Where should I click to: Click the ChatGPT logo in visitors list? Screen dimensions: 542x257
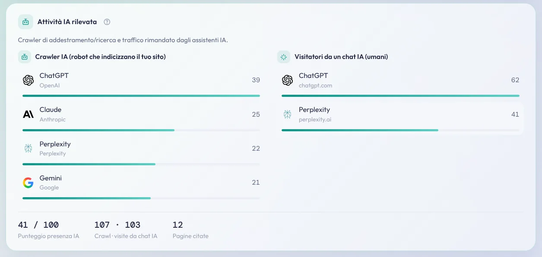287,80
